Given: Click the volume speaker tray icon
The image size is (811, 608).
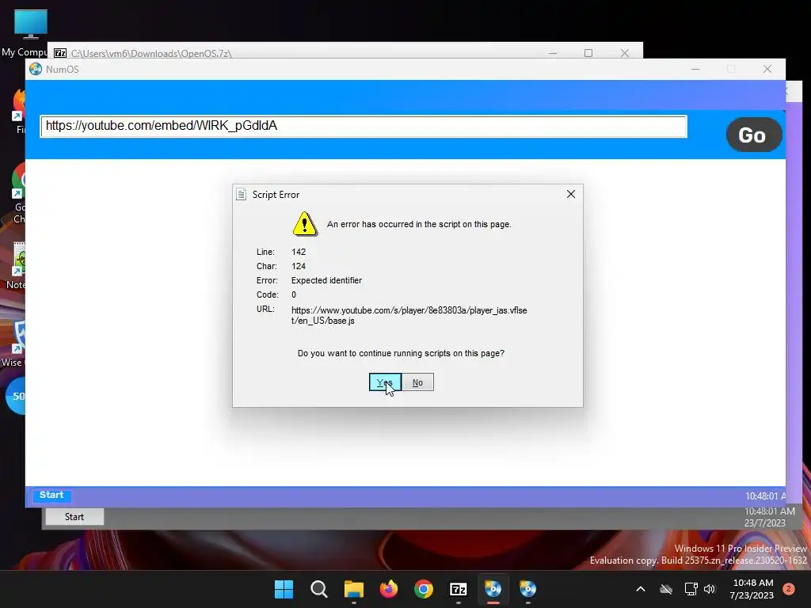Looking at the screenshot, I should pos(710,589).
